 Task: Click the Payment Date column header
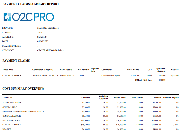[95, 70]
